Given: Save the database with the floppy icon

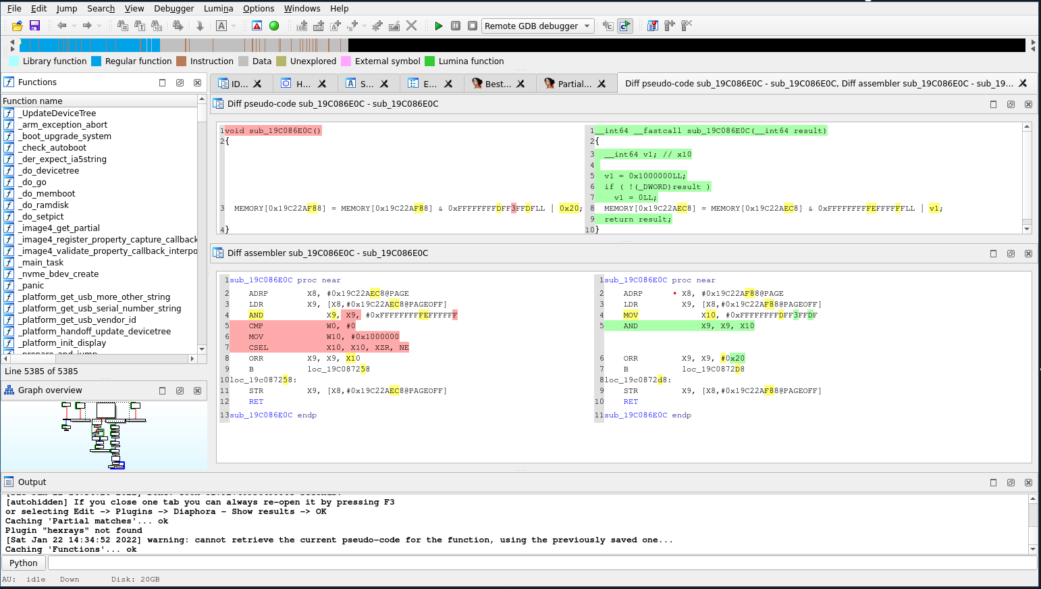Looking at the screenshot, I should pyautogui.click(x=34, y=26).
